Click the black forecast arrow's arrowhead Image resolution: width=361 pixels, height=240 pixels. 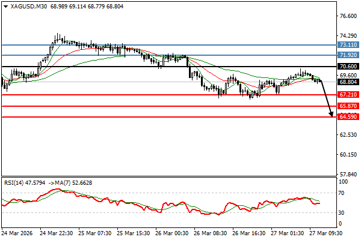pos(330,113)
